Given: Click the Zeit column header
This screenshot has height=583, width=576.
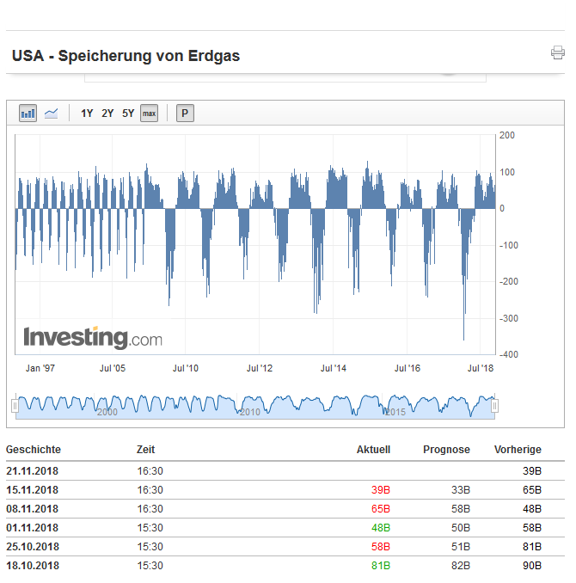Looking at the screenshot, I should pos(145,449).
